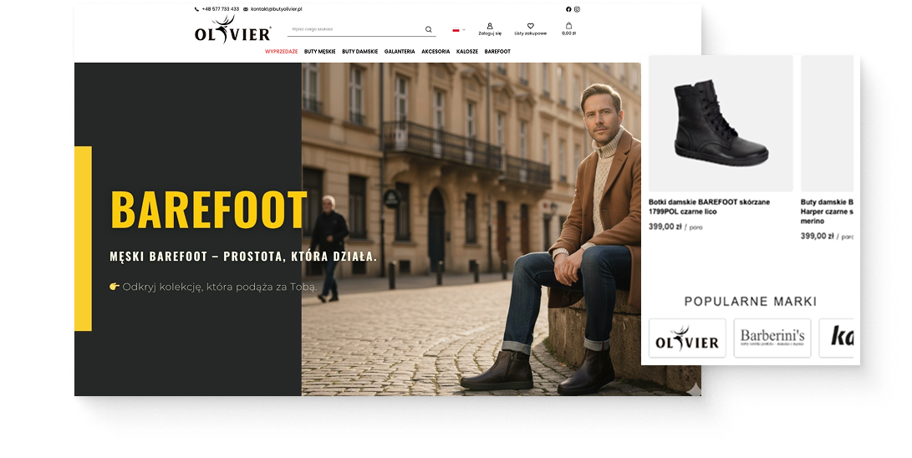Image resolution: width=912 pixels, height=458 pixels.
Task: Open the Facebook page icon
Action: pos(569,9)
